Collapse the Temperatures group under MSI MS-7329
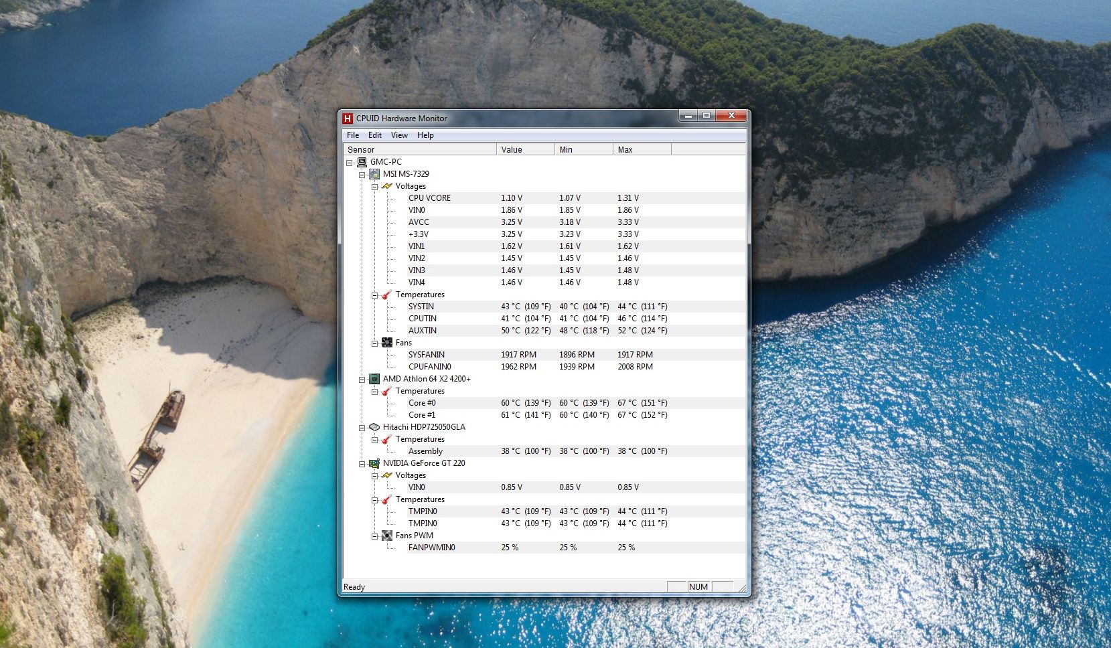The image size is (1111, 648). coord(375,295)
